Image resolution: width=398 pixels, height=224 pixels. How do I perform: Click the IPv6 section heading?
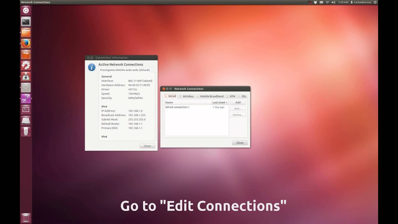point(104,137)
